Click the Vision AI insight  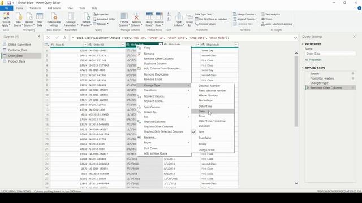(x=266, y=19)
